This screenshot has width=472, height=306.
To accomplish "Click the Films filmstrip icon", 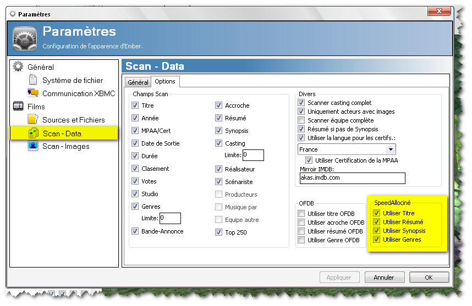I will [x=18, y=106].
